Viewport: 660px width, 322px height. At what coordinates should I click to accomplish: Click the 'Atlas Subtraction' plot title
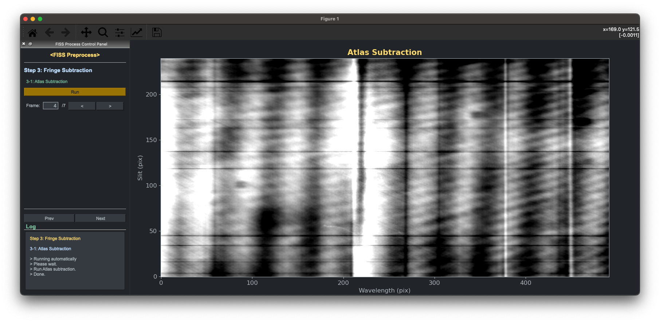tap(385, 52)
